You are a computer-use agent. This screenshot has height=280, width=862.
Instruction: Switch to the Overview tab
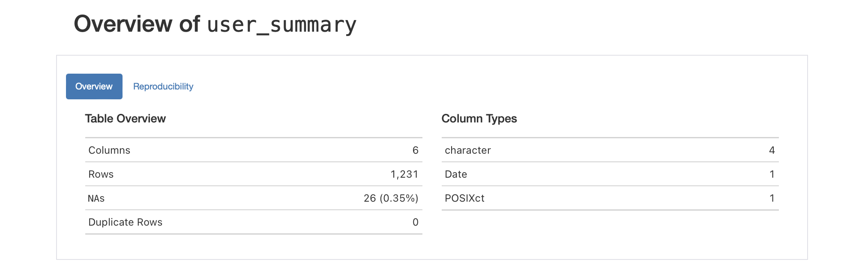[x=94, y=86]
